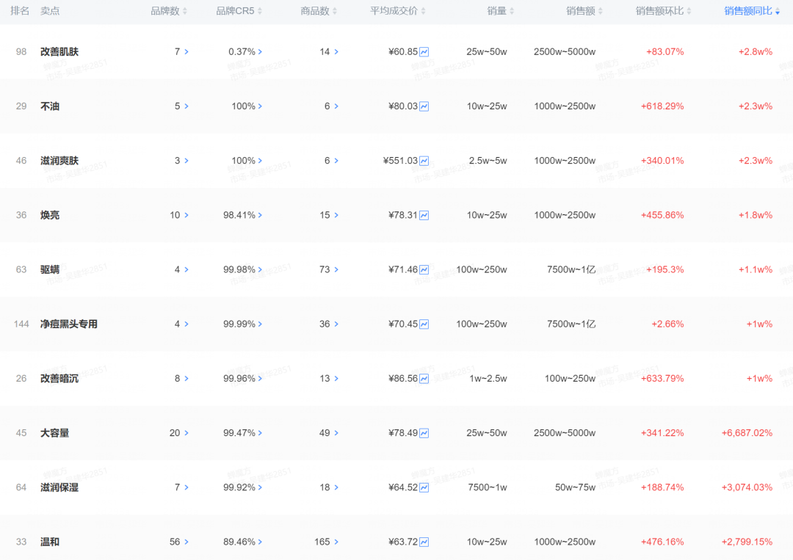Sort table by 销量 column

click(501, 11)
